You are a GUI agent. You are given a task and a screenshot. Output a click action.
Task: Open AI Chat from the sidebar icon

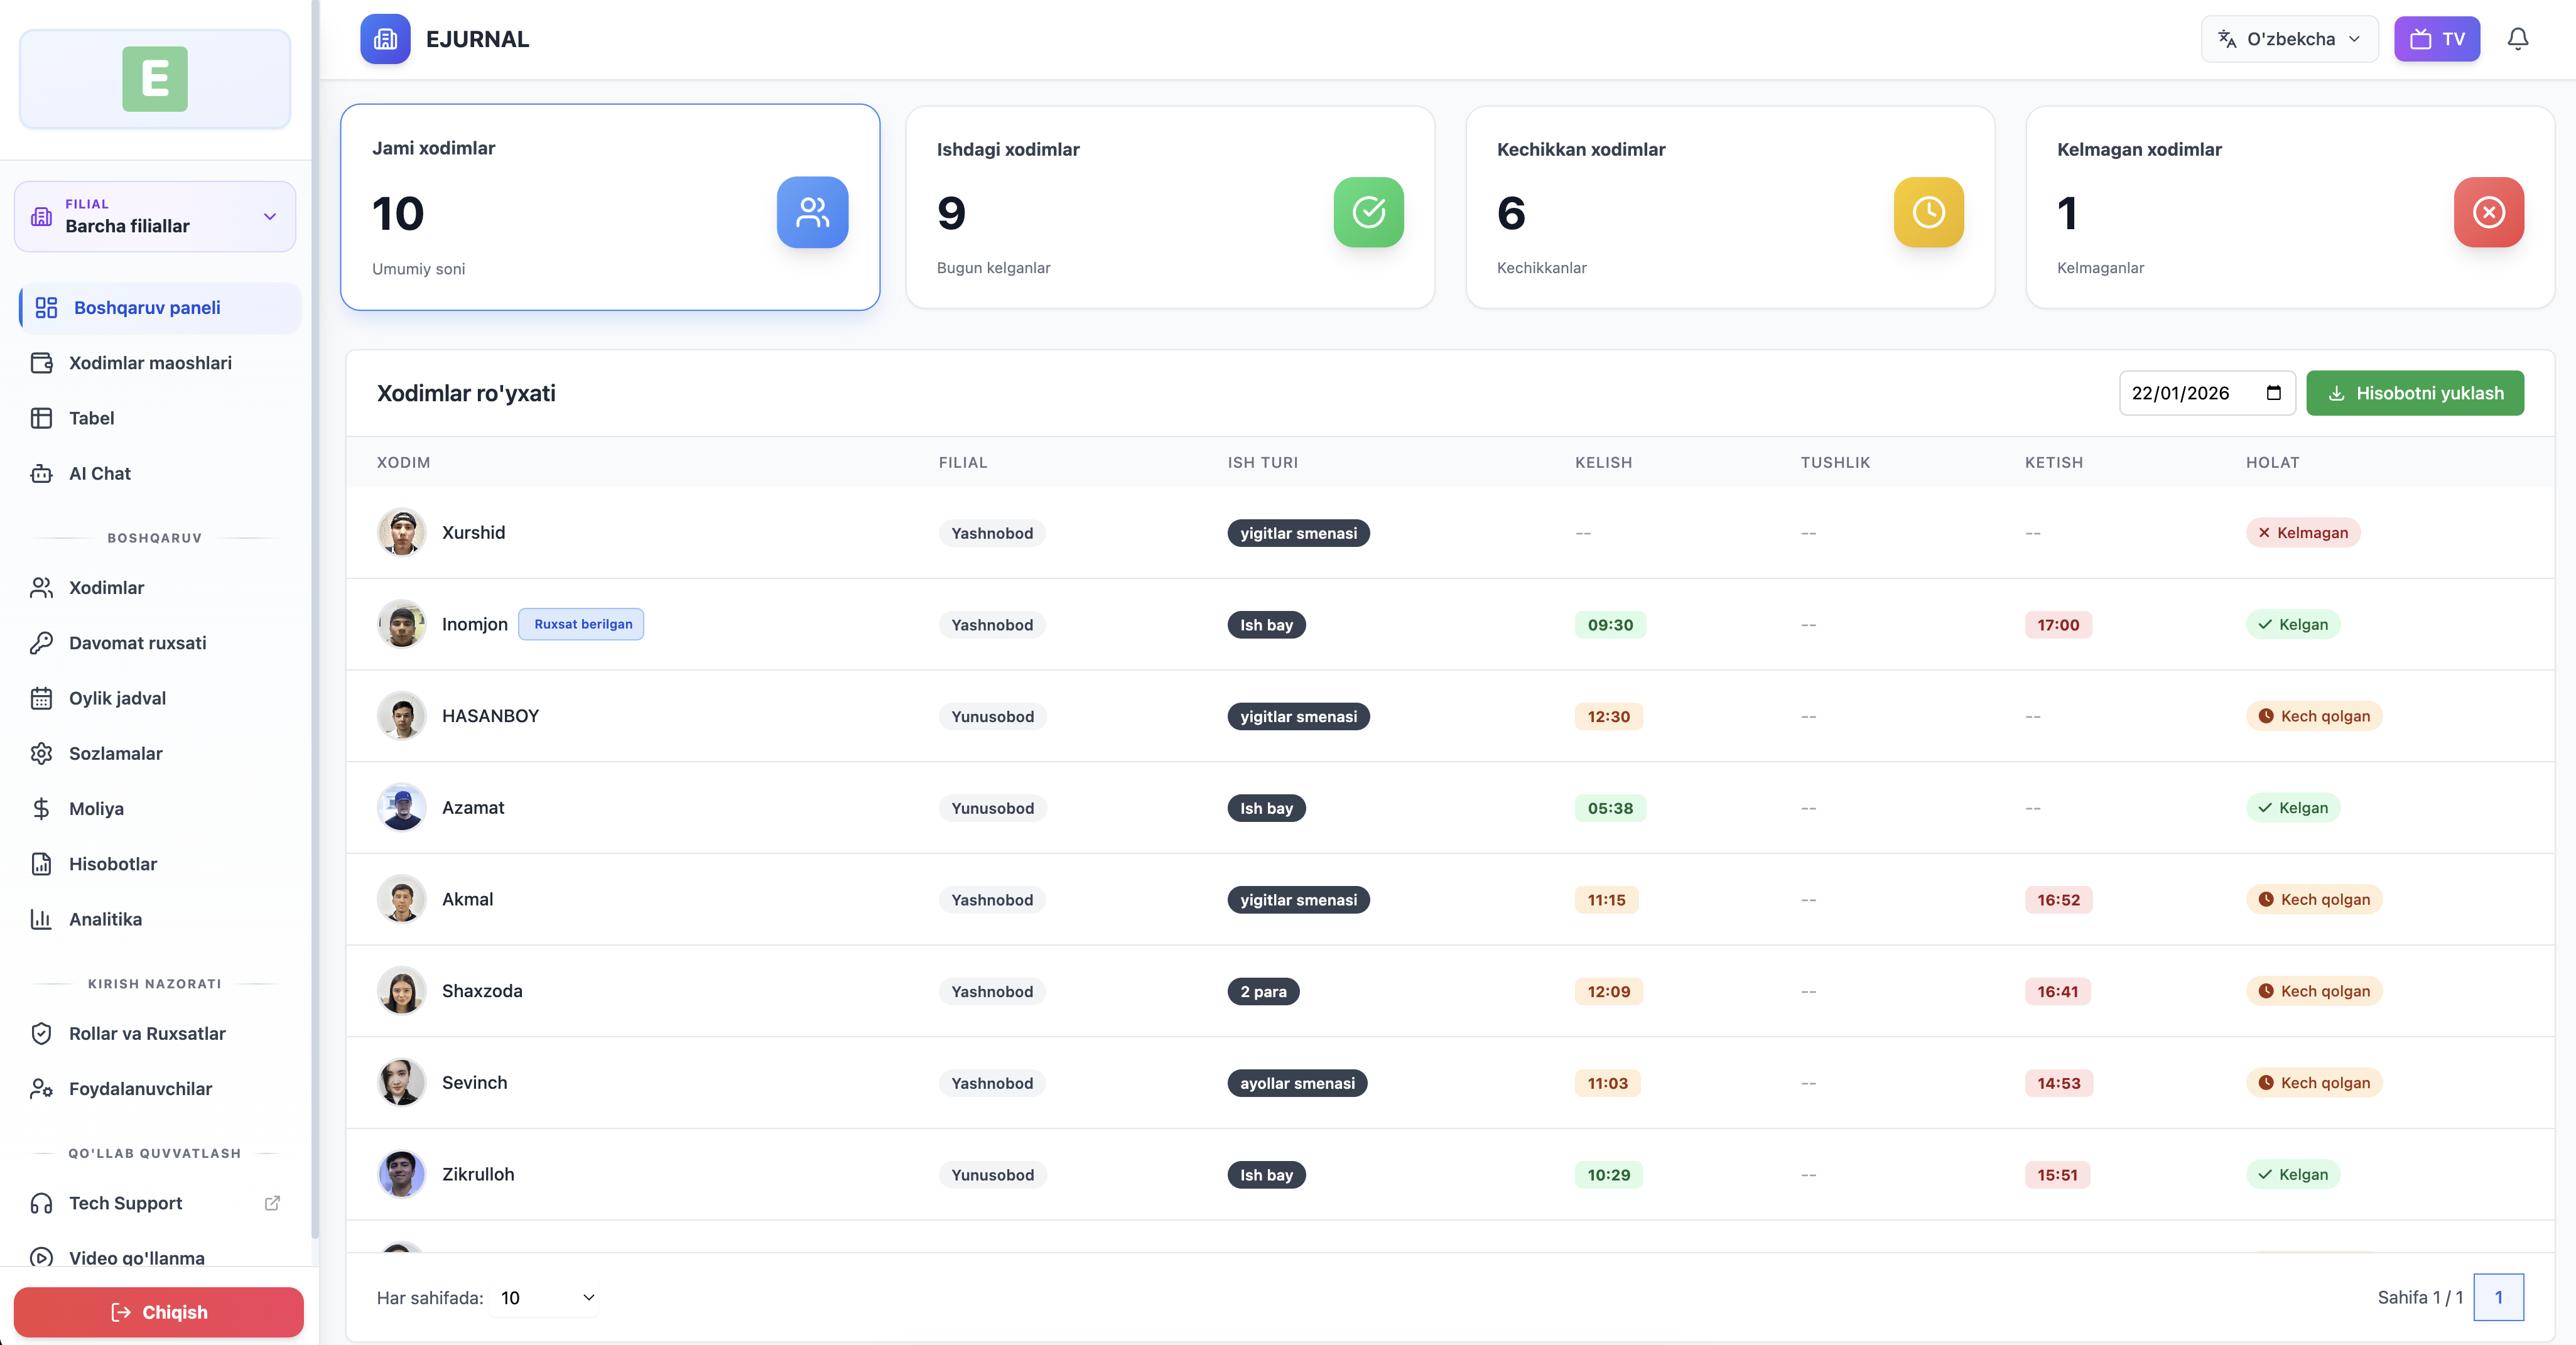click(41, 473)
